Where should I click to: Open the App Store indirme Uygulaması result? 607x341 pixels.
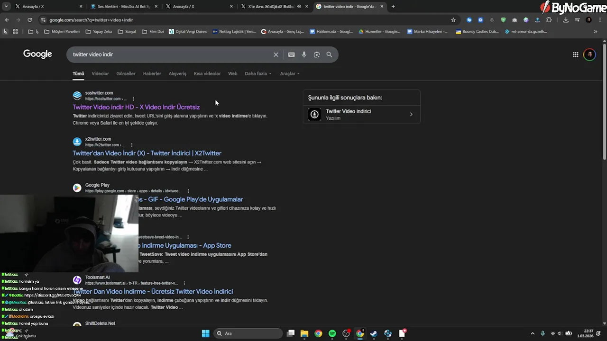185,245
